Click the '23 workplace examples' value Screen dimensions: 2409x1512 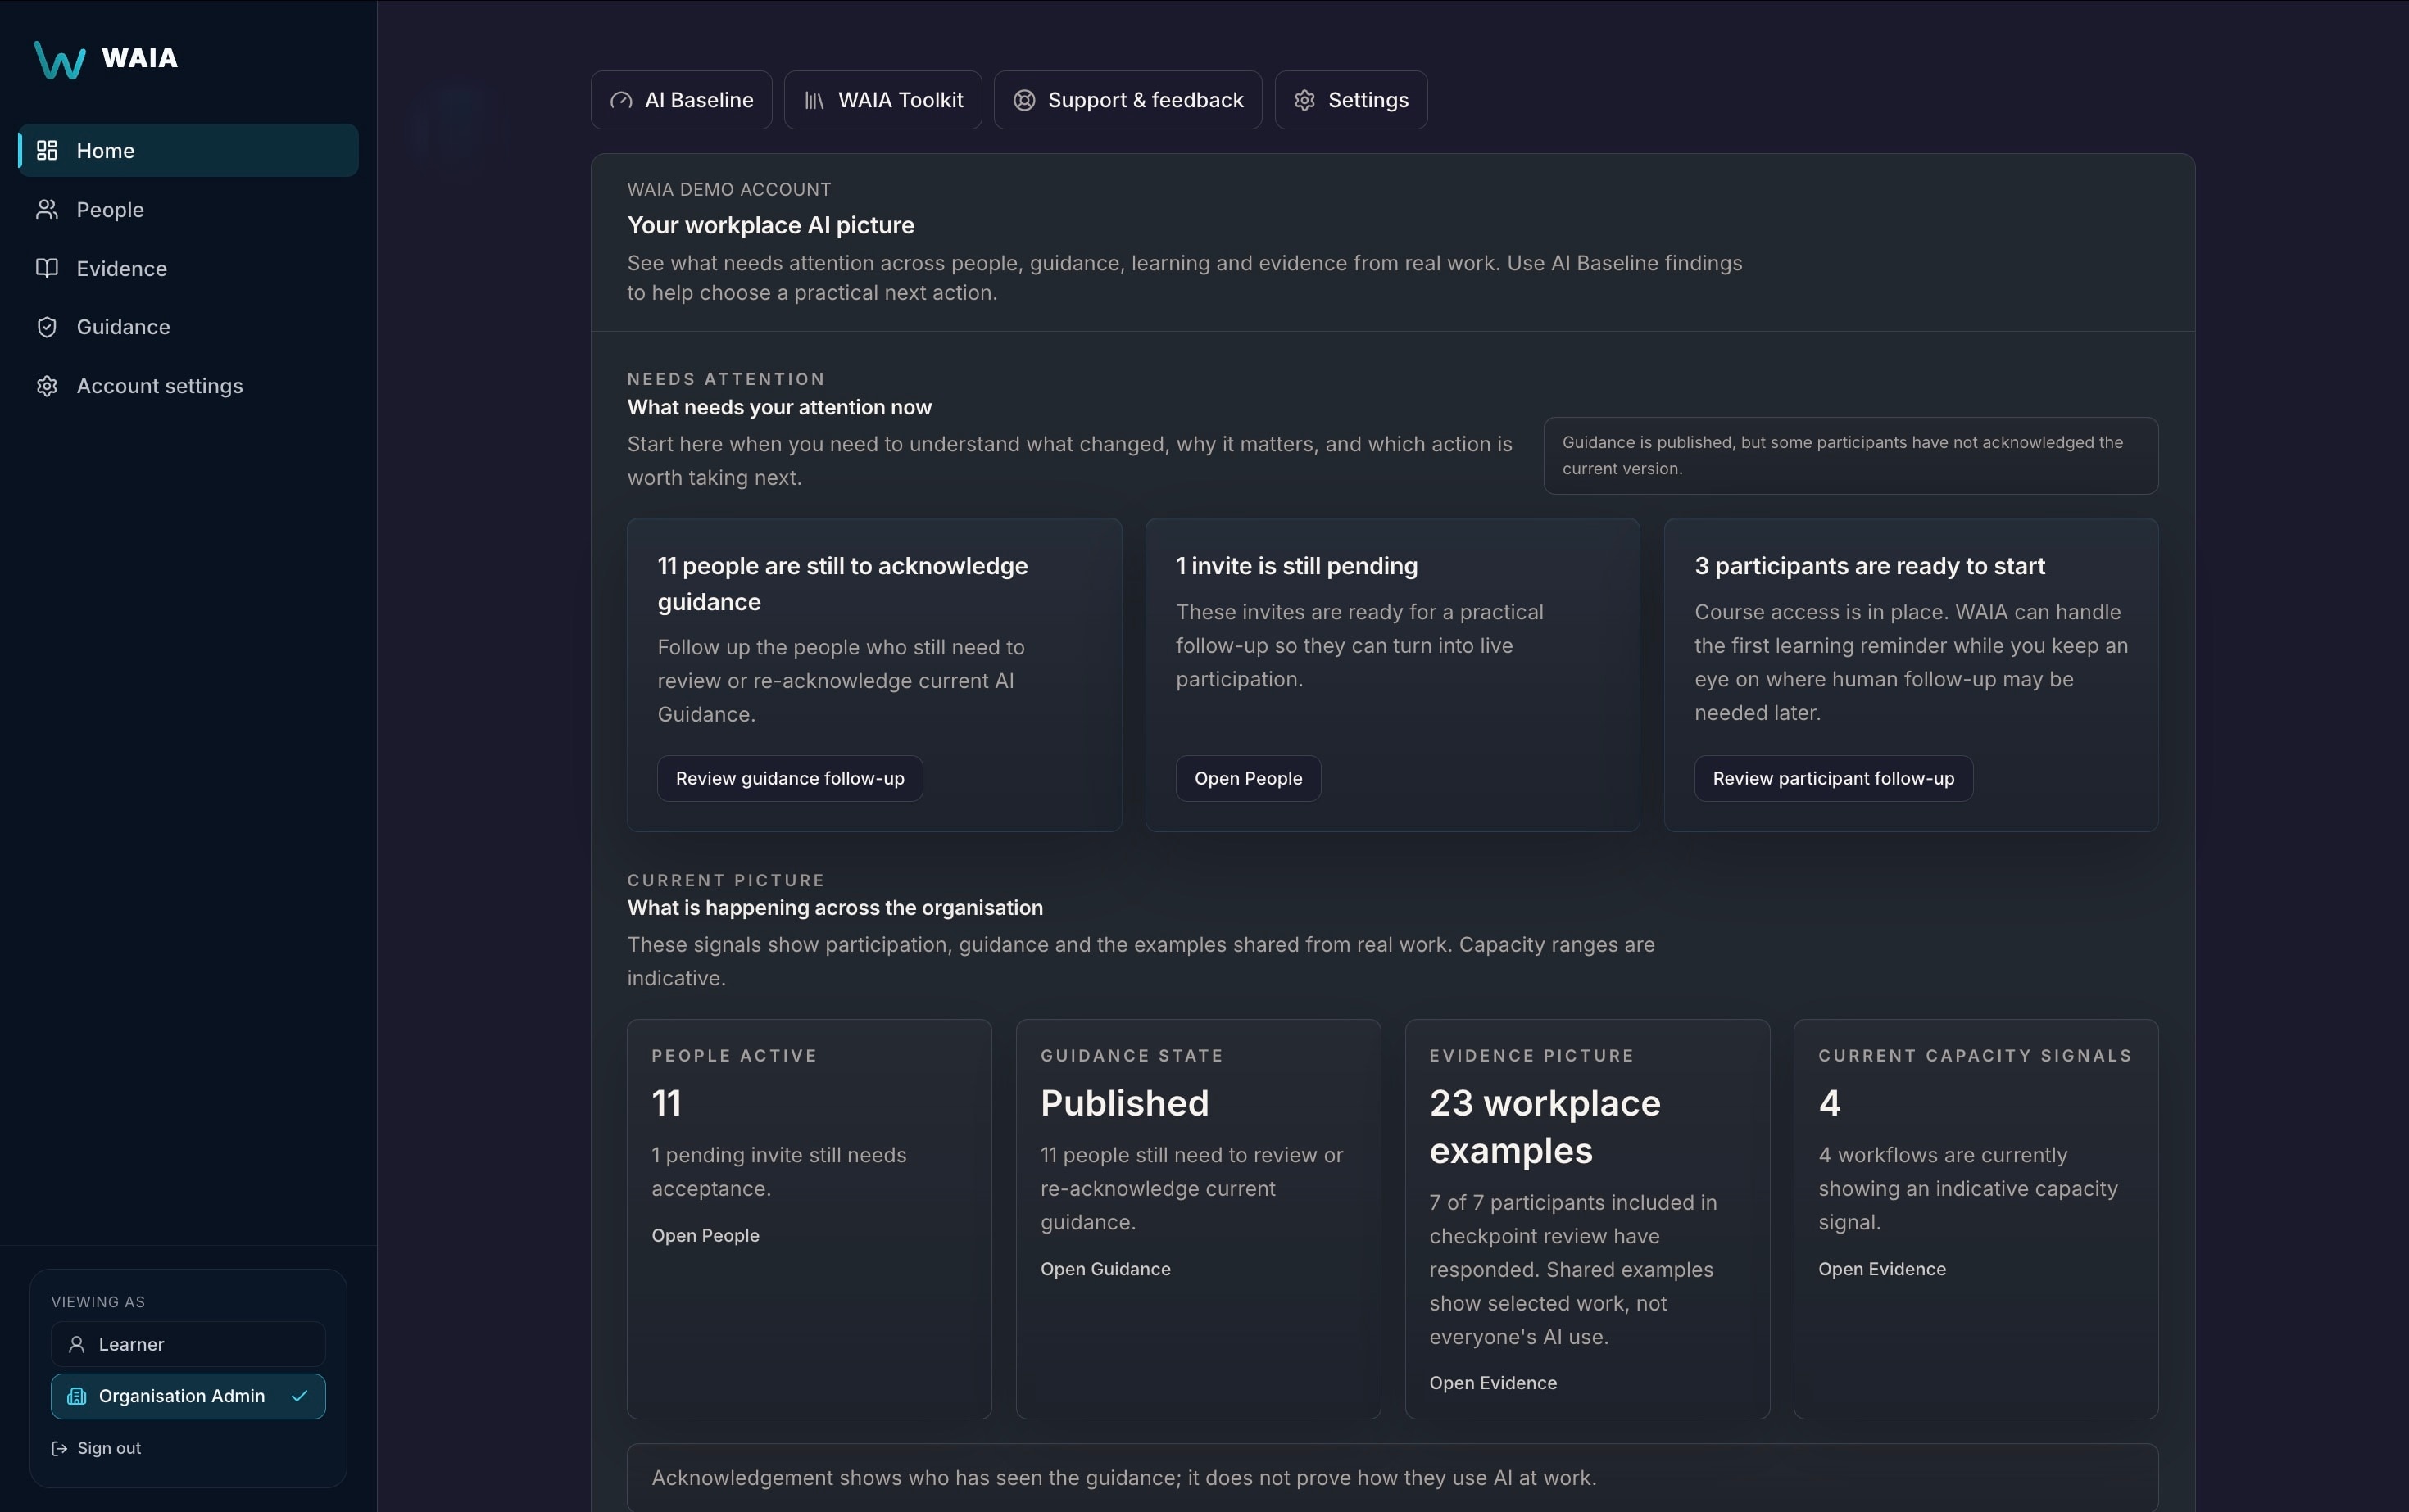pos(1545,1127)
